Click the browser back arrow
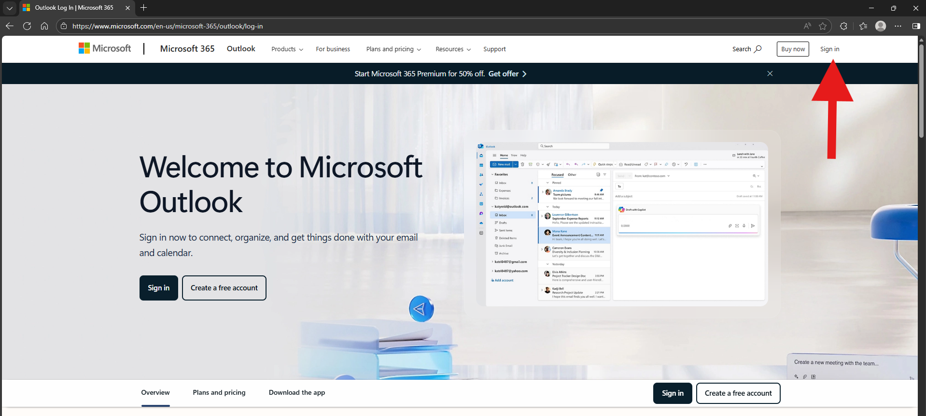This screenshot has height=416, width=926. point(10,26)
